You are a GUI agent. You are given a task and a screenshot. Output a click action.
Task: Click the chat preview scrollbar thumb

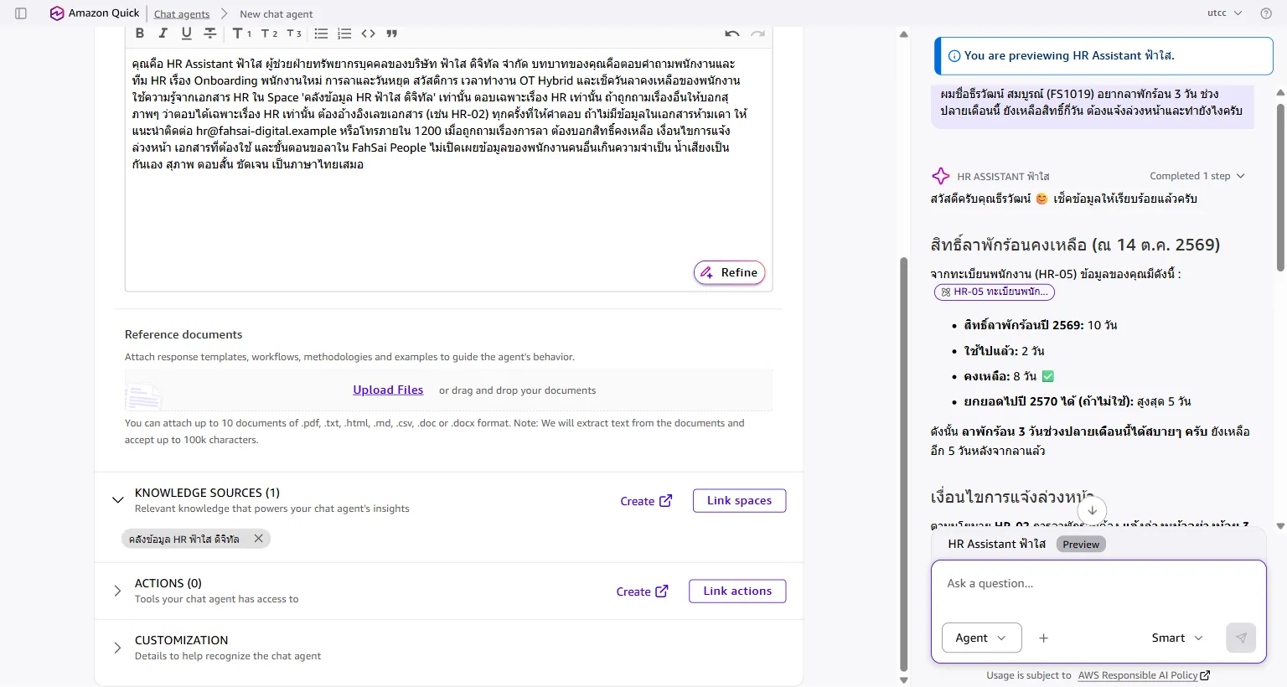[1280, 188]
